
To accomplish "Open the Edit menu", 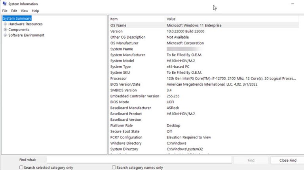I will coord(14,11).
